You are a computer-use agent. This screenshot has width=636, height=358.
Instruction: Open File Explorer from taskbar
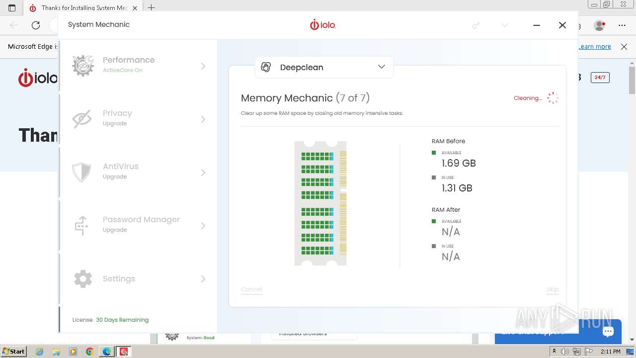pyautogui.click(x=56, y=352)
